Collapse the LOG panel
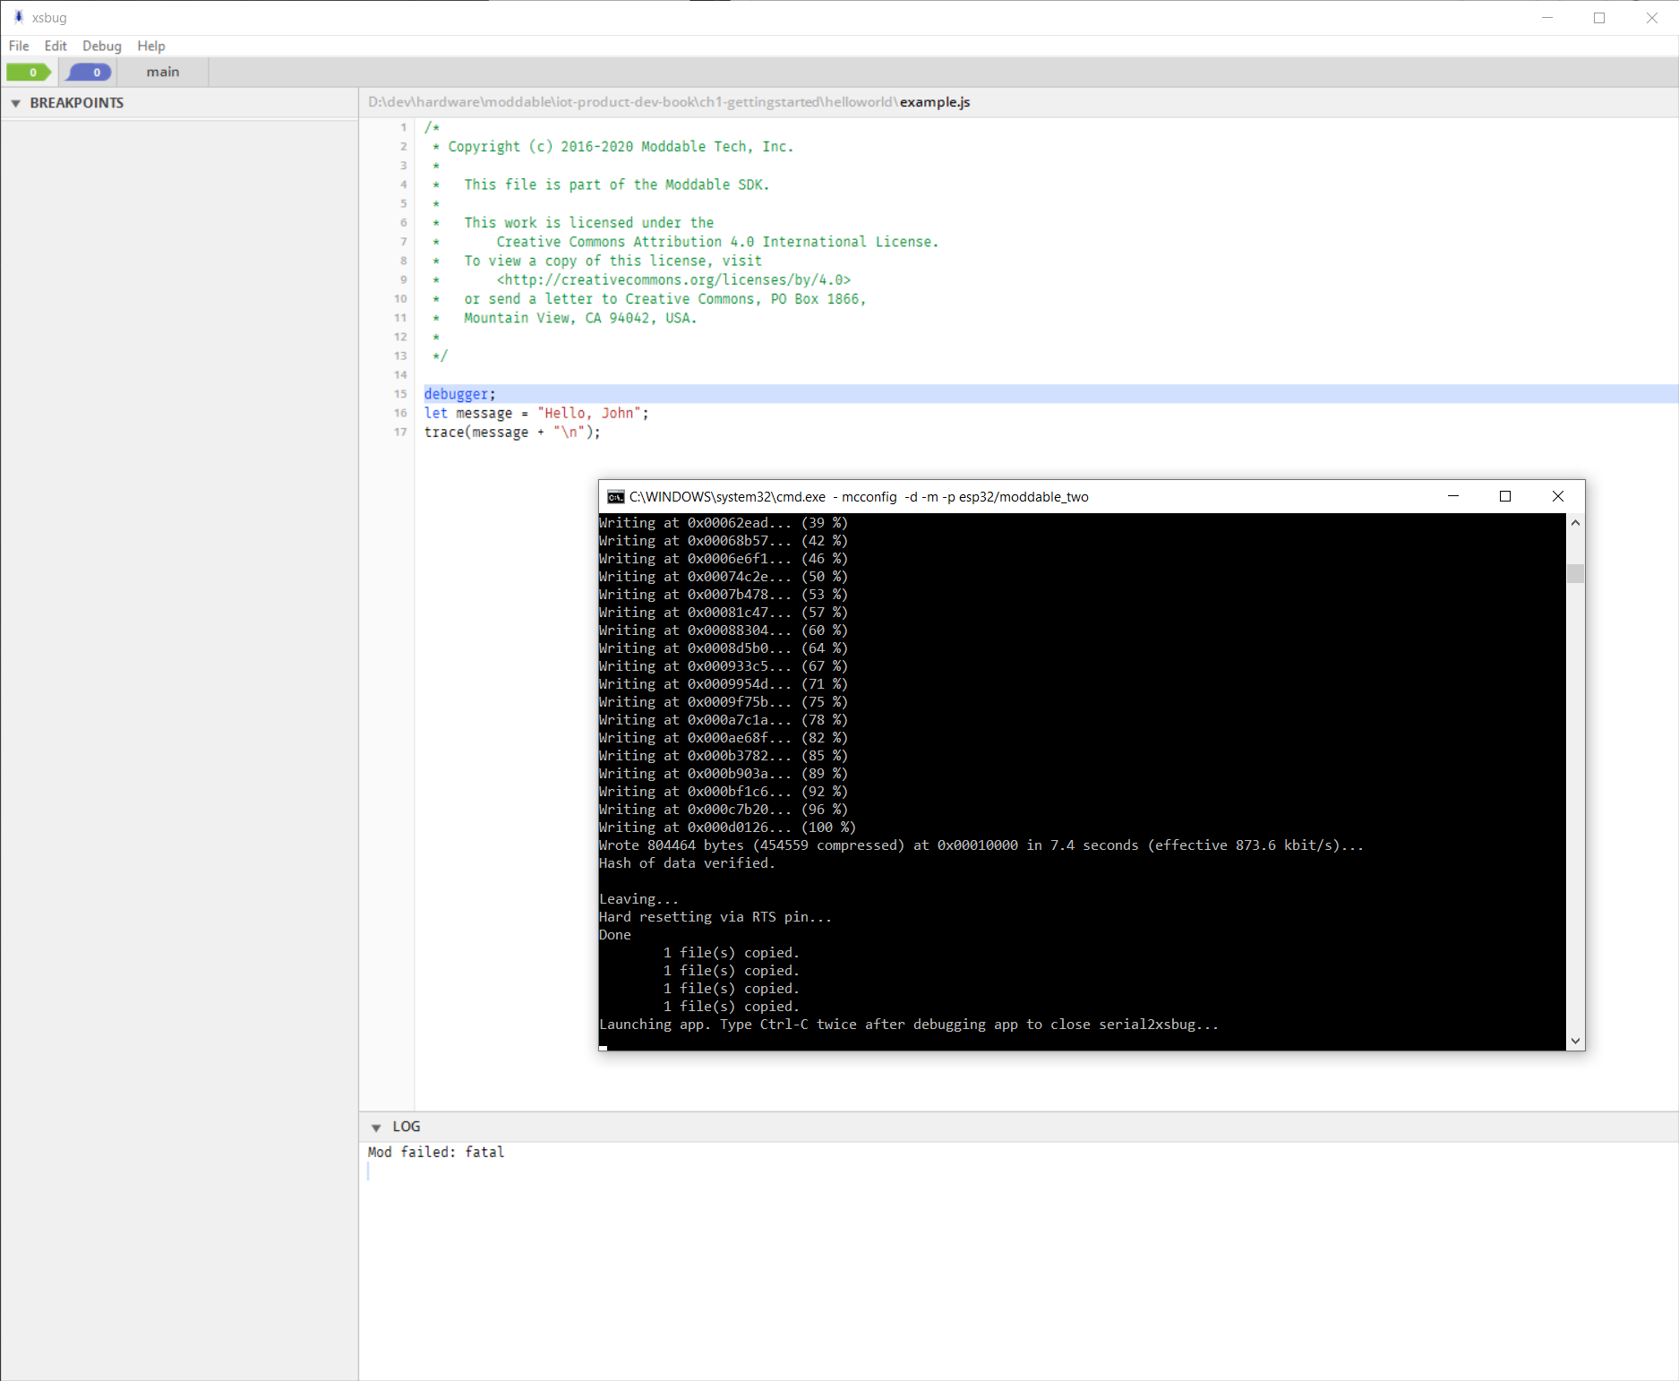This screenshot has height=1381, width=1679. (x=376, y=1127)
